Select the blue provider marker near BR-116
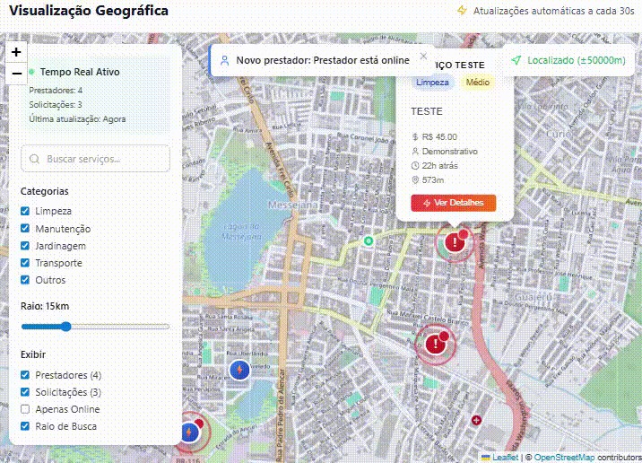Viewport: 642px width, 463px height. coord(189,432)
